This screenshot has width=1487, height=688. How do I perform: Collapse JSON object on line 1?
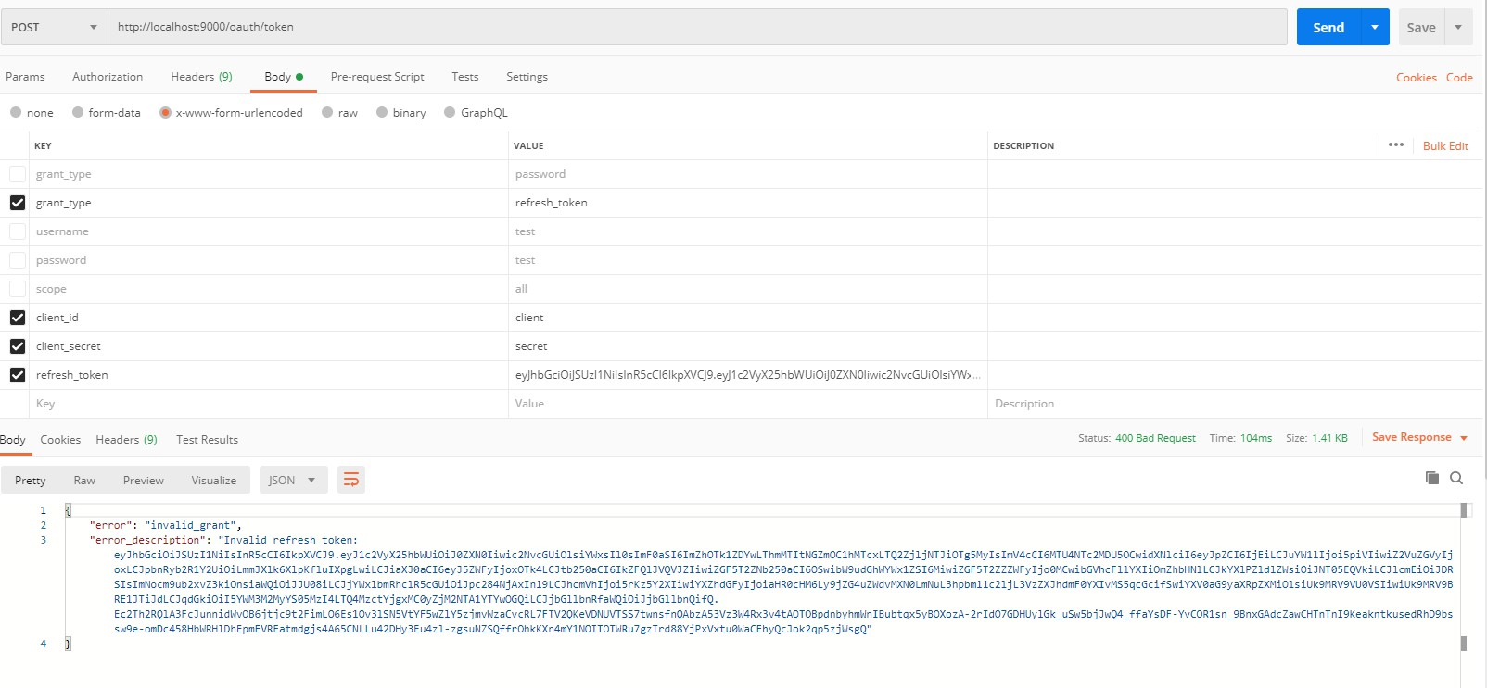coord(68,510)
